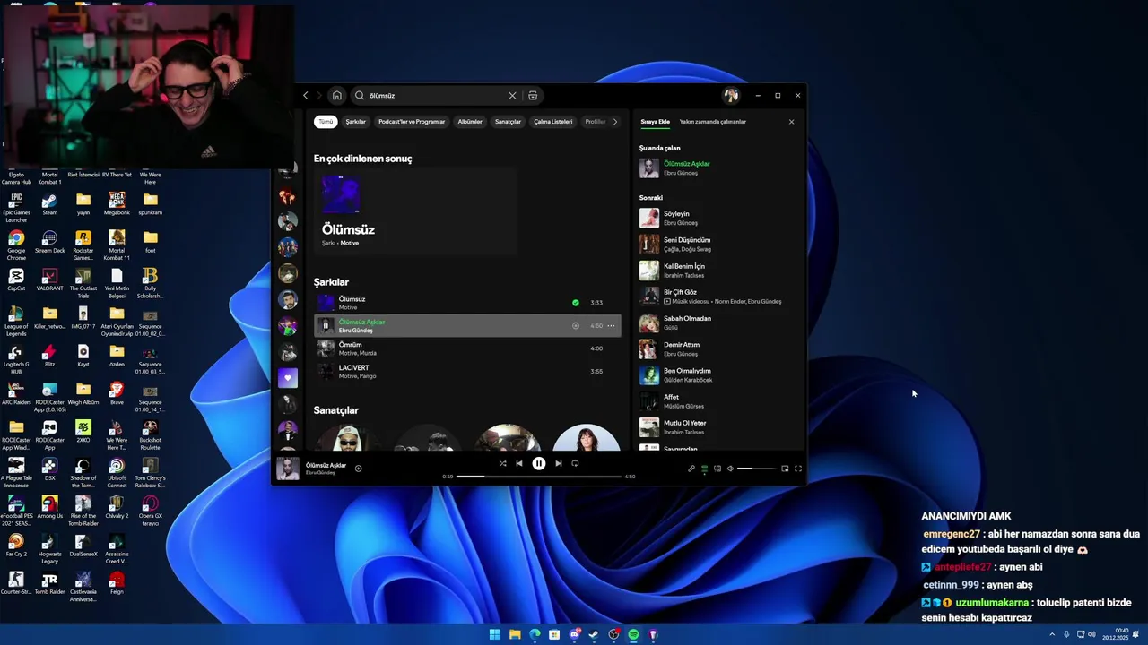Viewport: 1148px width, 645px height.
Task: Pause Ölümsüz Aşklar from its row thumbnail
Action: click(x=326, y=326)
